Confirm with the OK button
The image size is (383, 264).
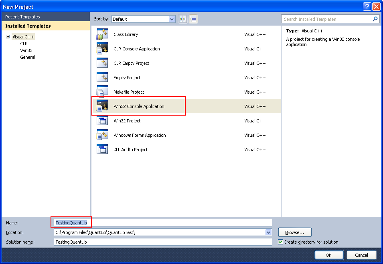(x=329, y=255)
